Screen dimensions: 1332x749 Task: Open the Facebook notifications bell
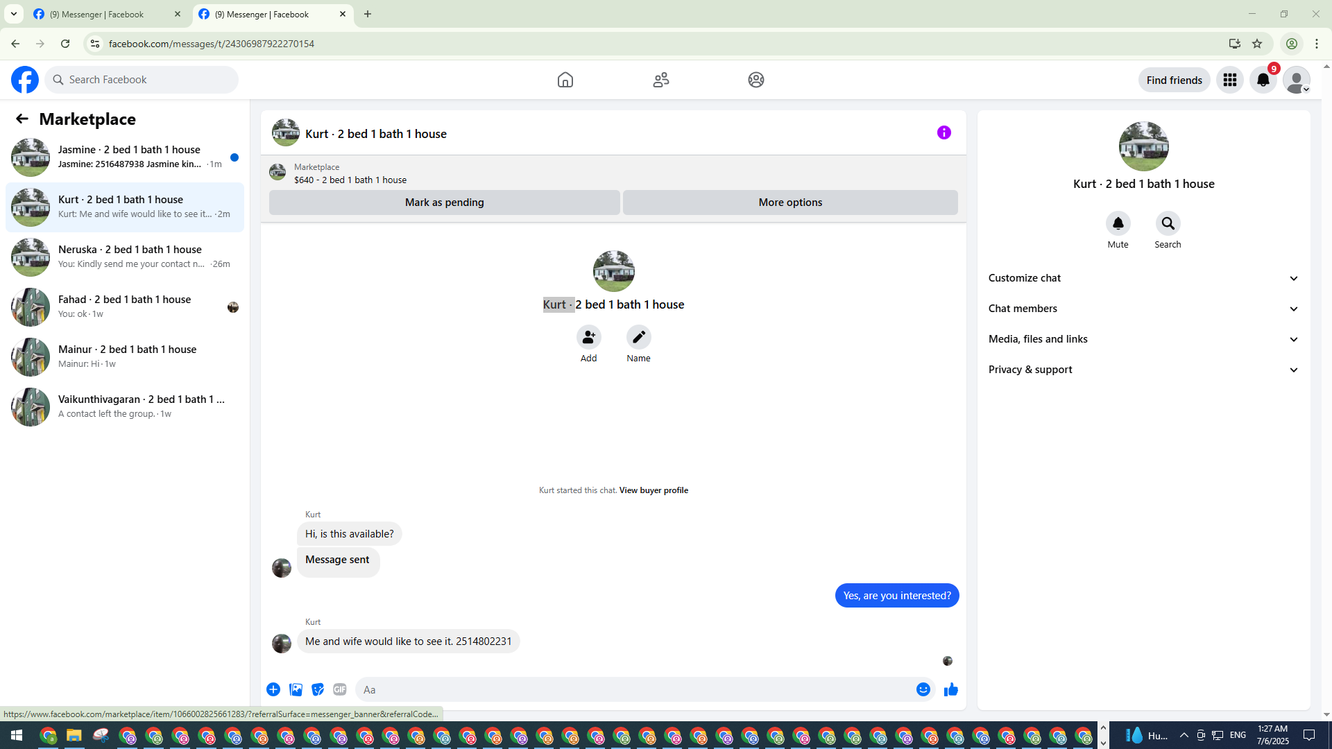point(1263,80)
